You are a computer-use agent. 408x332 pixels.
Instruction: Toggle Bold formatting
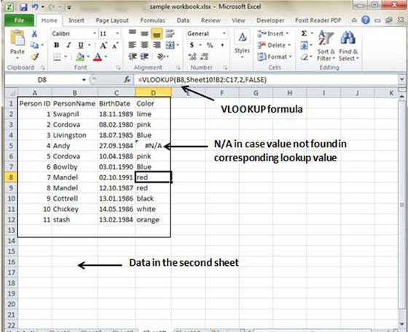[x=56, y=45]
